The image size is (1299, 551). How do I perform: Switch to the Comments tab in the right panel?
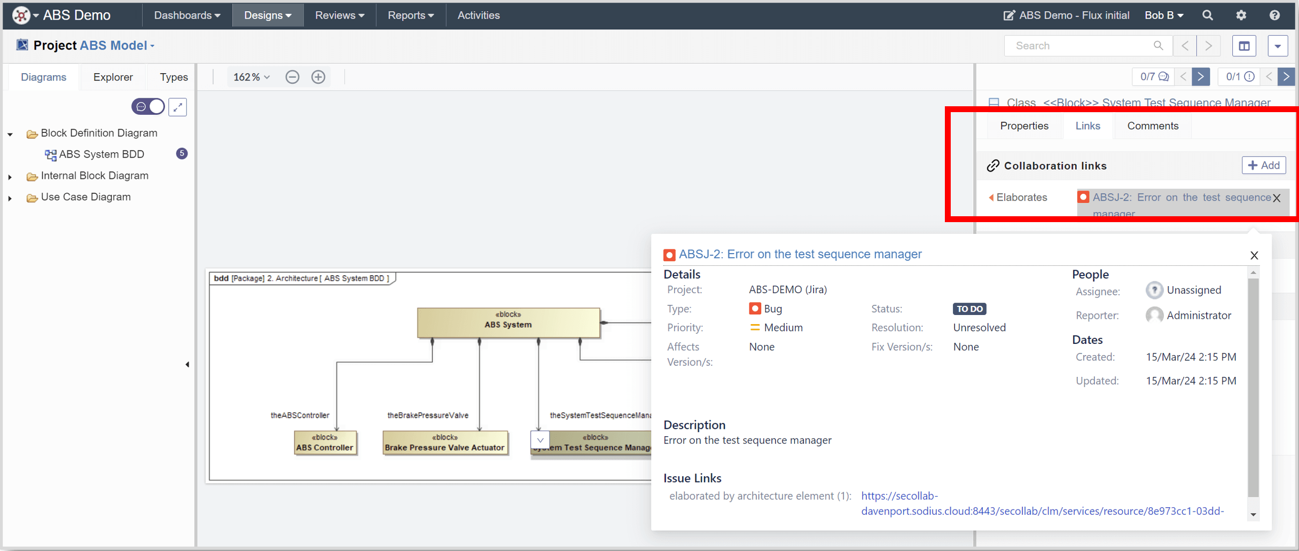1152,125
